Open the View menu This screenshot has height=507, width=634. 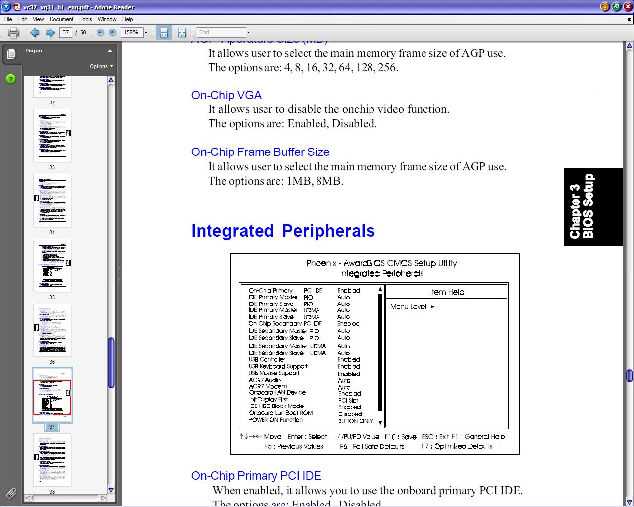(x=38, y=19)
